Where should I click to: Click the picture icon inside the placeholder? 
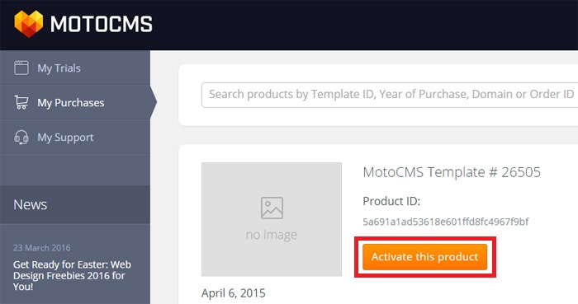click(272, 208)
